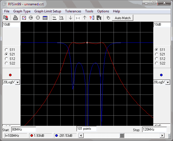This screenshot has height=141, width=173.
Task: Open Graph Limit Setup menu
Action: [48, 11]
